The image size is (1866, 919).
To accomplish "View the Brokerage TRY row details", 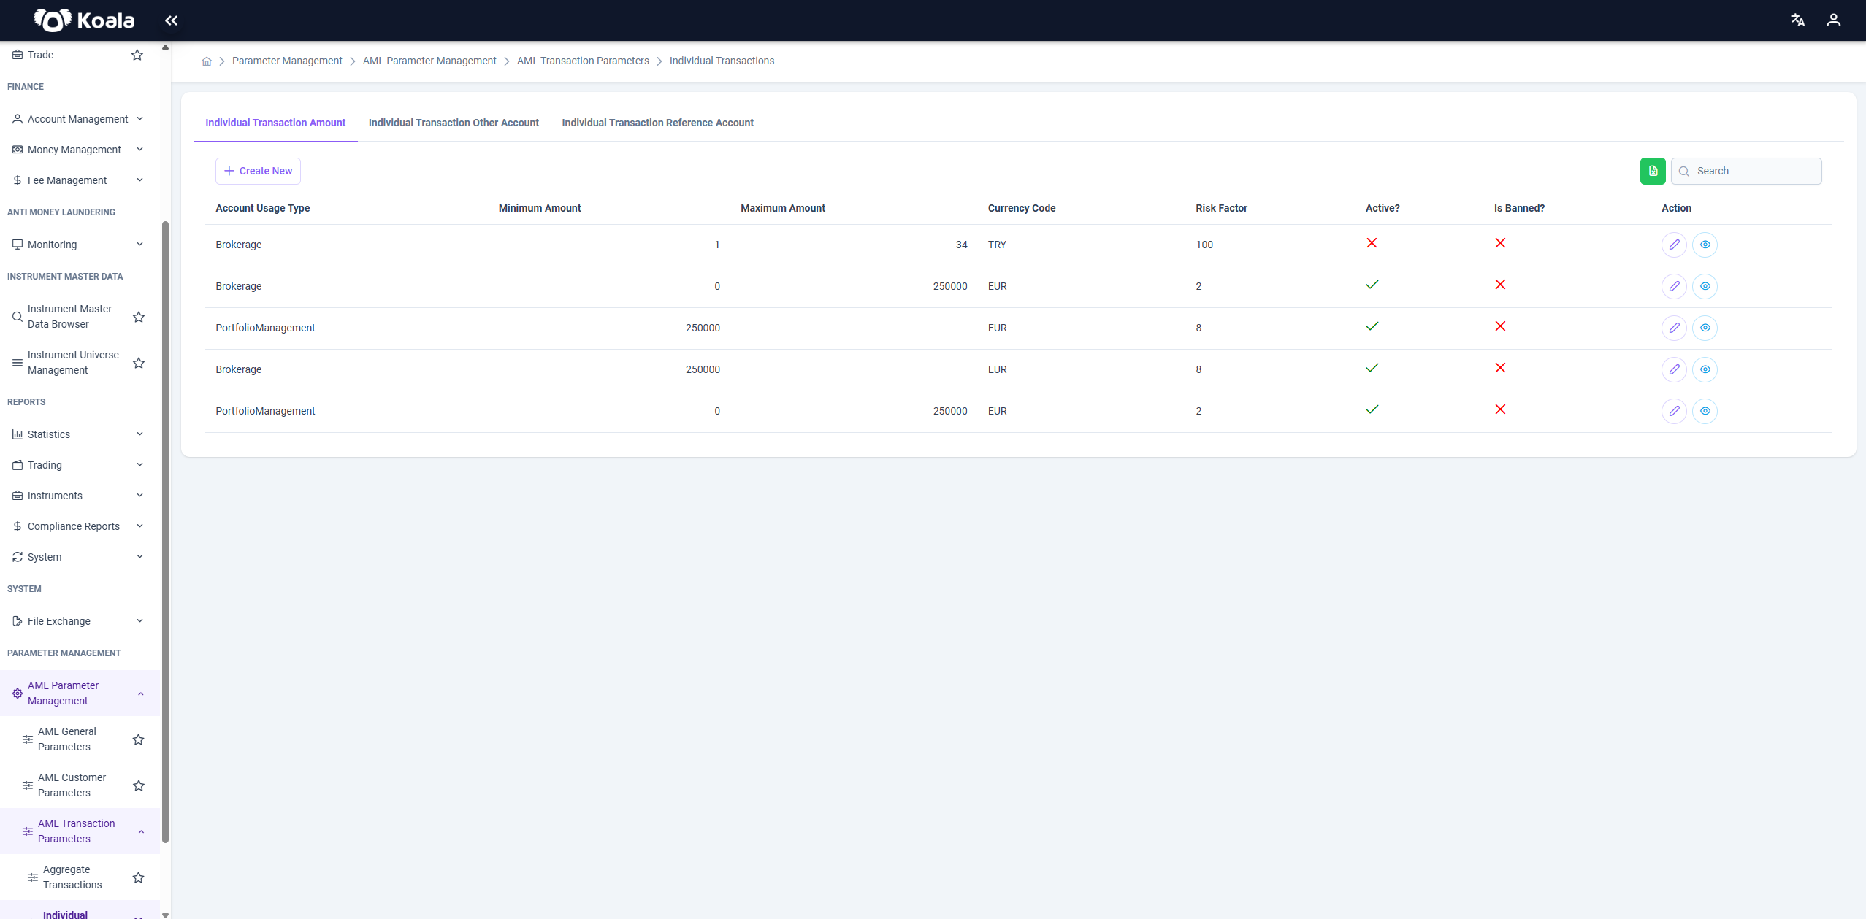I will 1705,245.
